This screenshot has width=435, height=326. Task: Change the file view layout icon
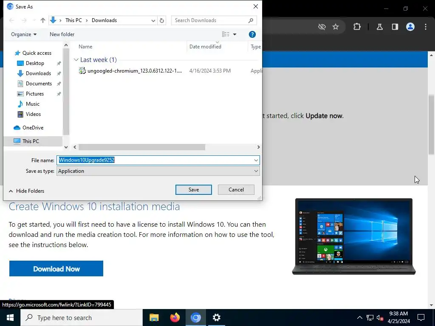[226, 34]
